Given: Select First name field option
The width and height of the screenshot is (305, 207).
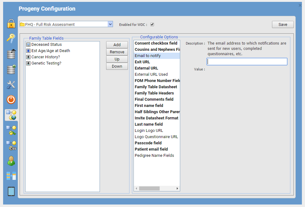Looking at the screenshot, I should coord(157,106).
